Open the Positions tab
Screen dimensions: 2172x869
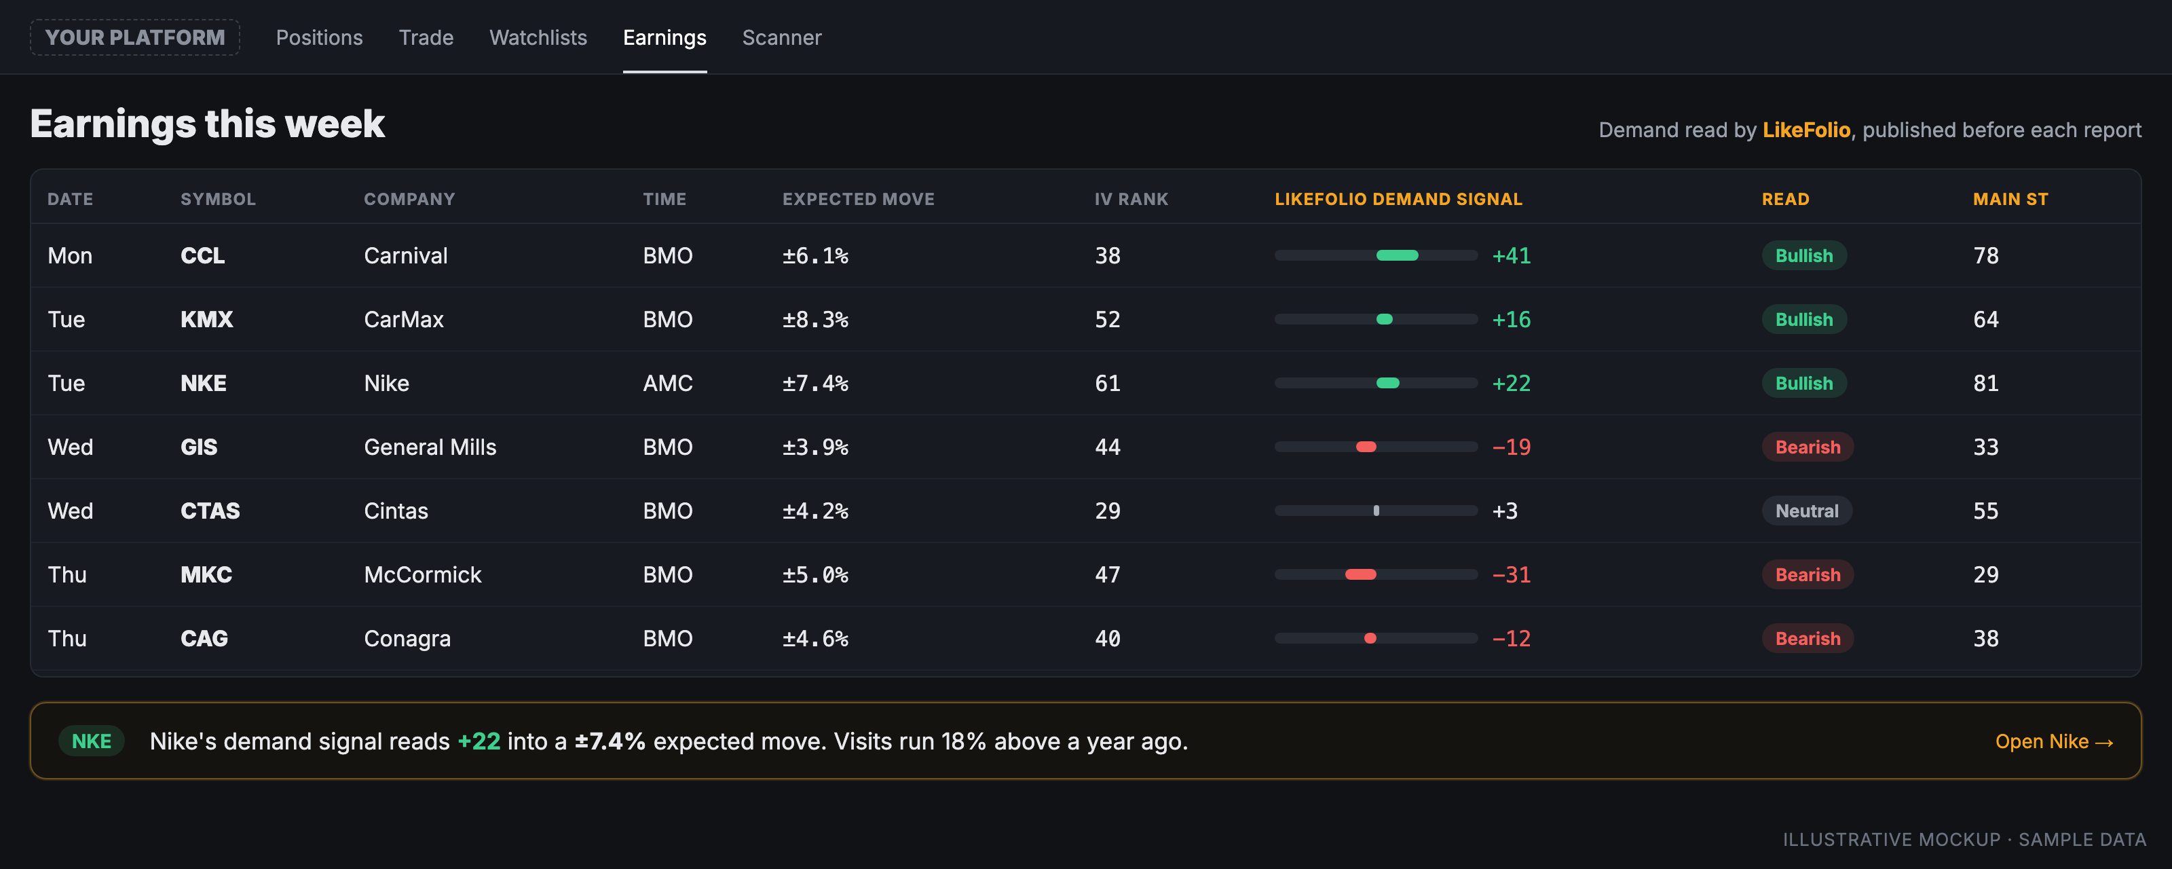(319, 38)
